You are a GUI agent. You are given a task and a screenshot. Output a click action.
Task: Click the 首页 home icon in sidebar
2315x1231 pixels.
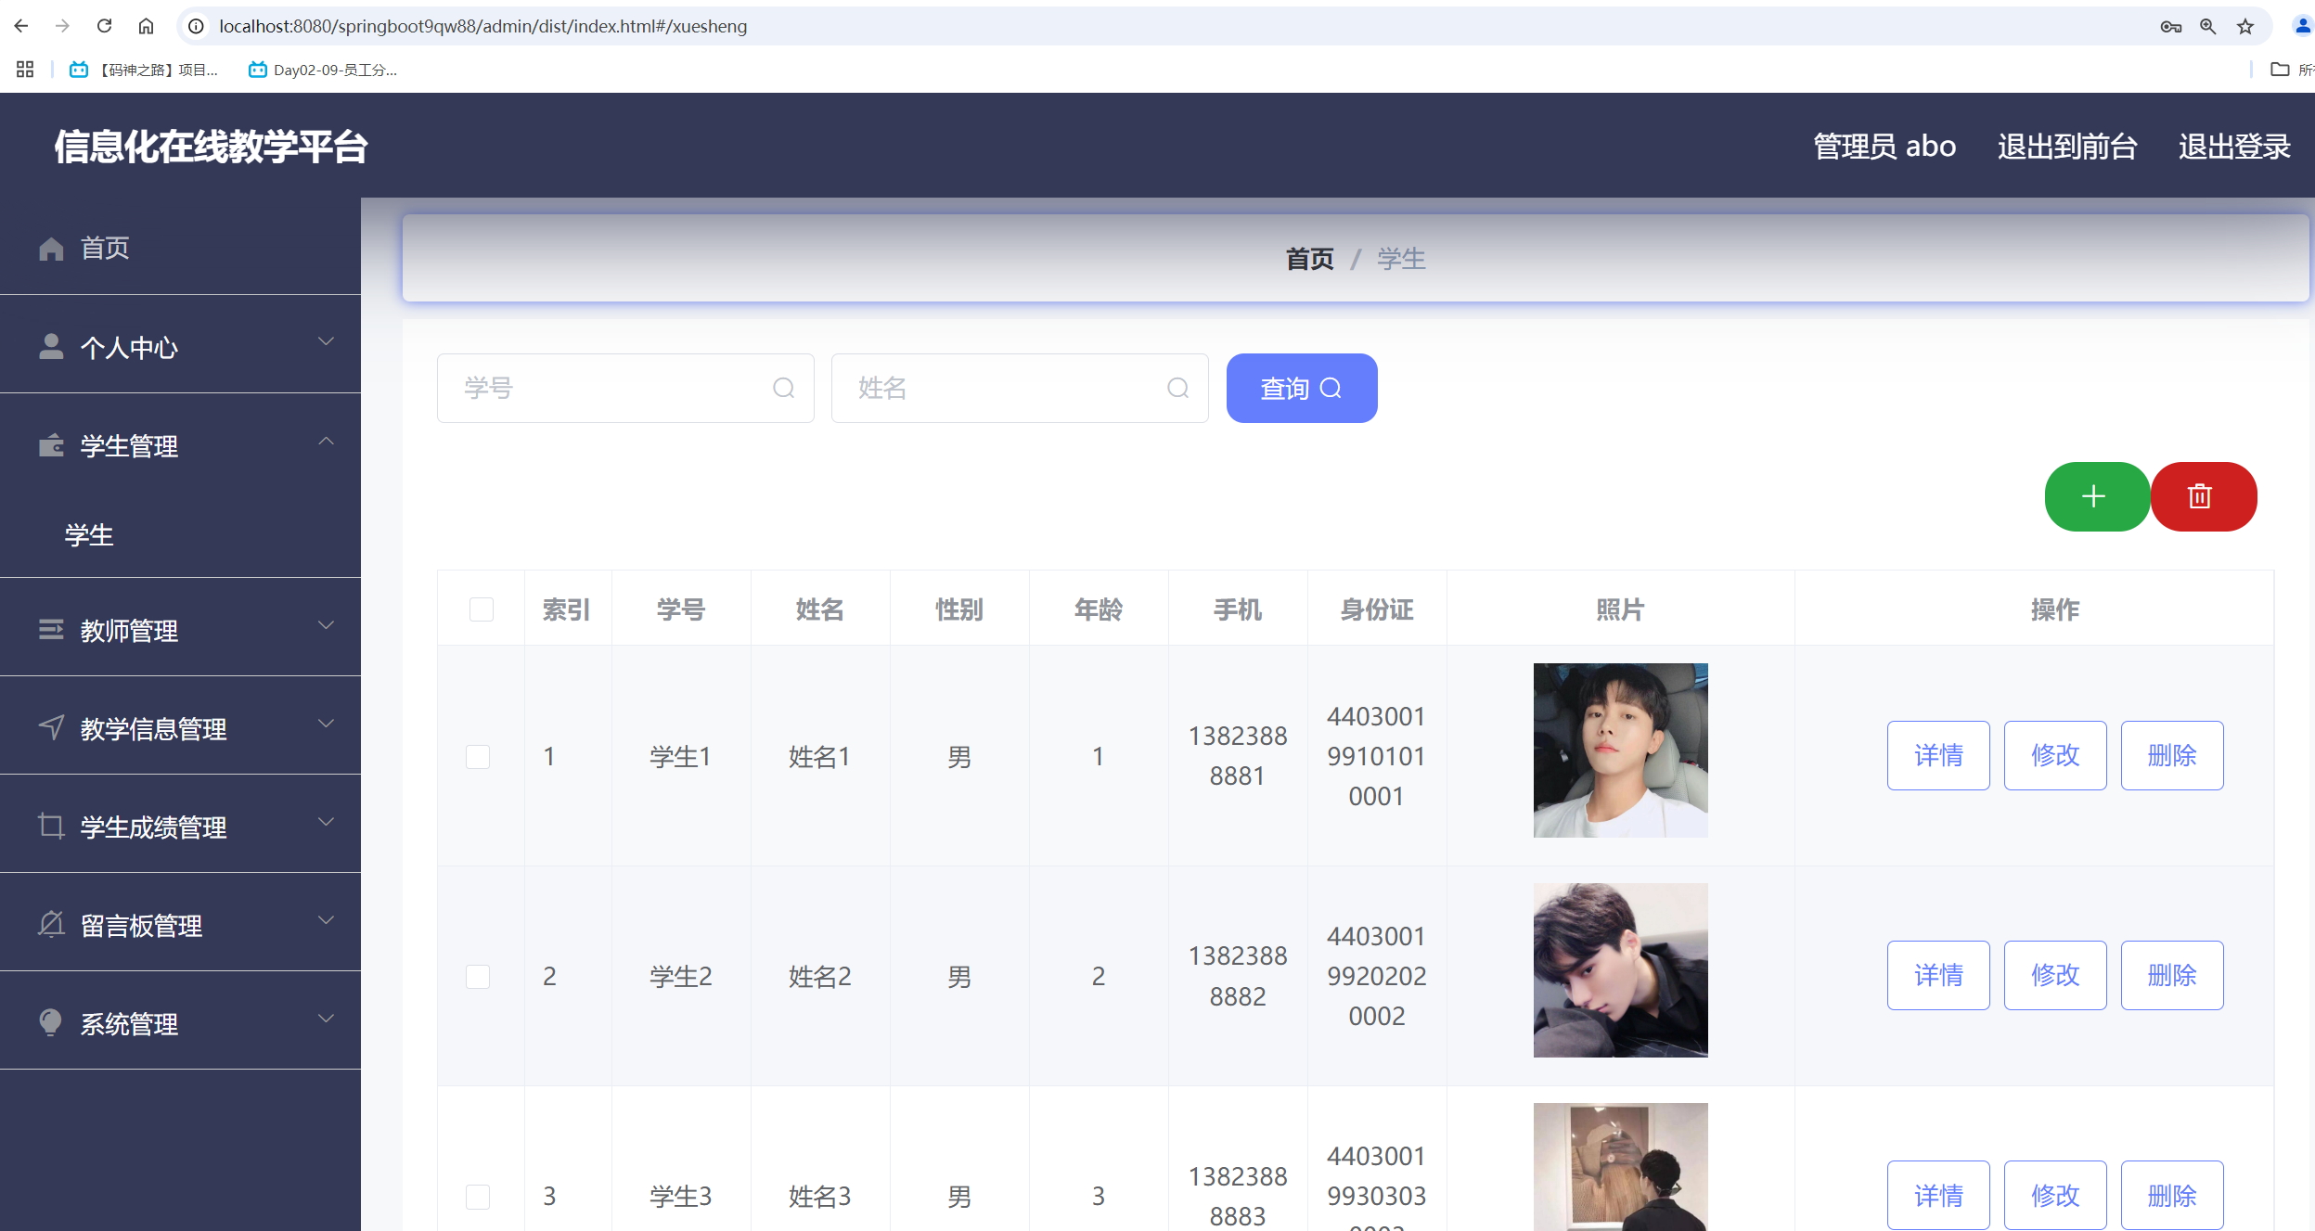pos(52,249)
